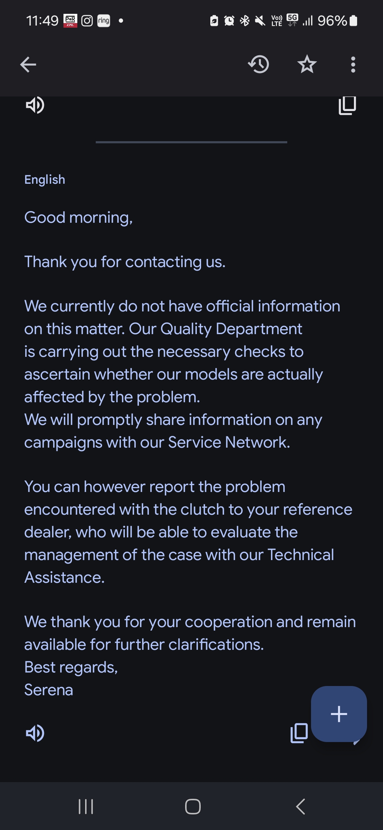Open Android recent apps view
383x830 pixels.
tap(86, 807)
